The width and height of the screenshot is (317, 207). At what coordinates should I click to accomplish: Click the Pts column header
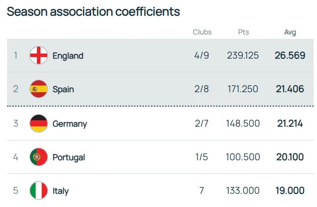(243, 32)
